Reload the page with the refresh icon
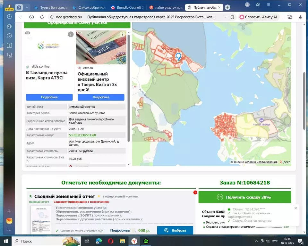Viewport: 308px width, 246px height. (41, 17)
